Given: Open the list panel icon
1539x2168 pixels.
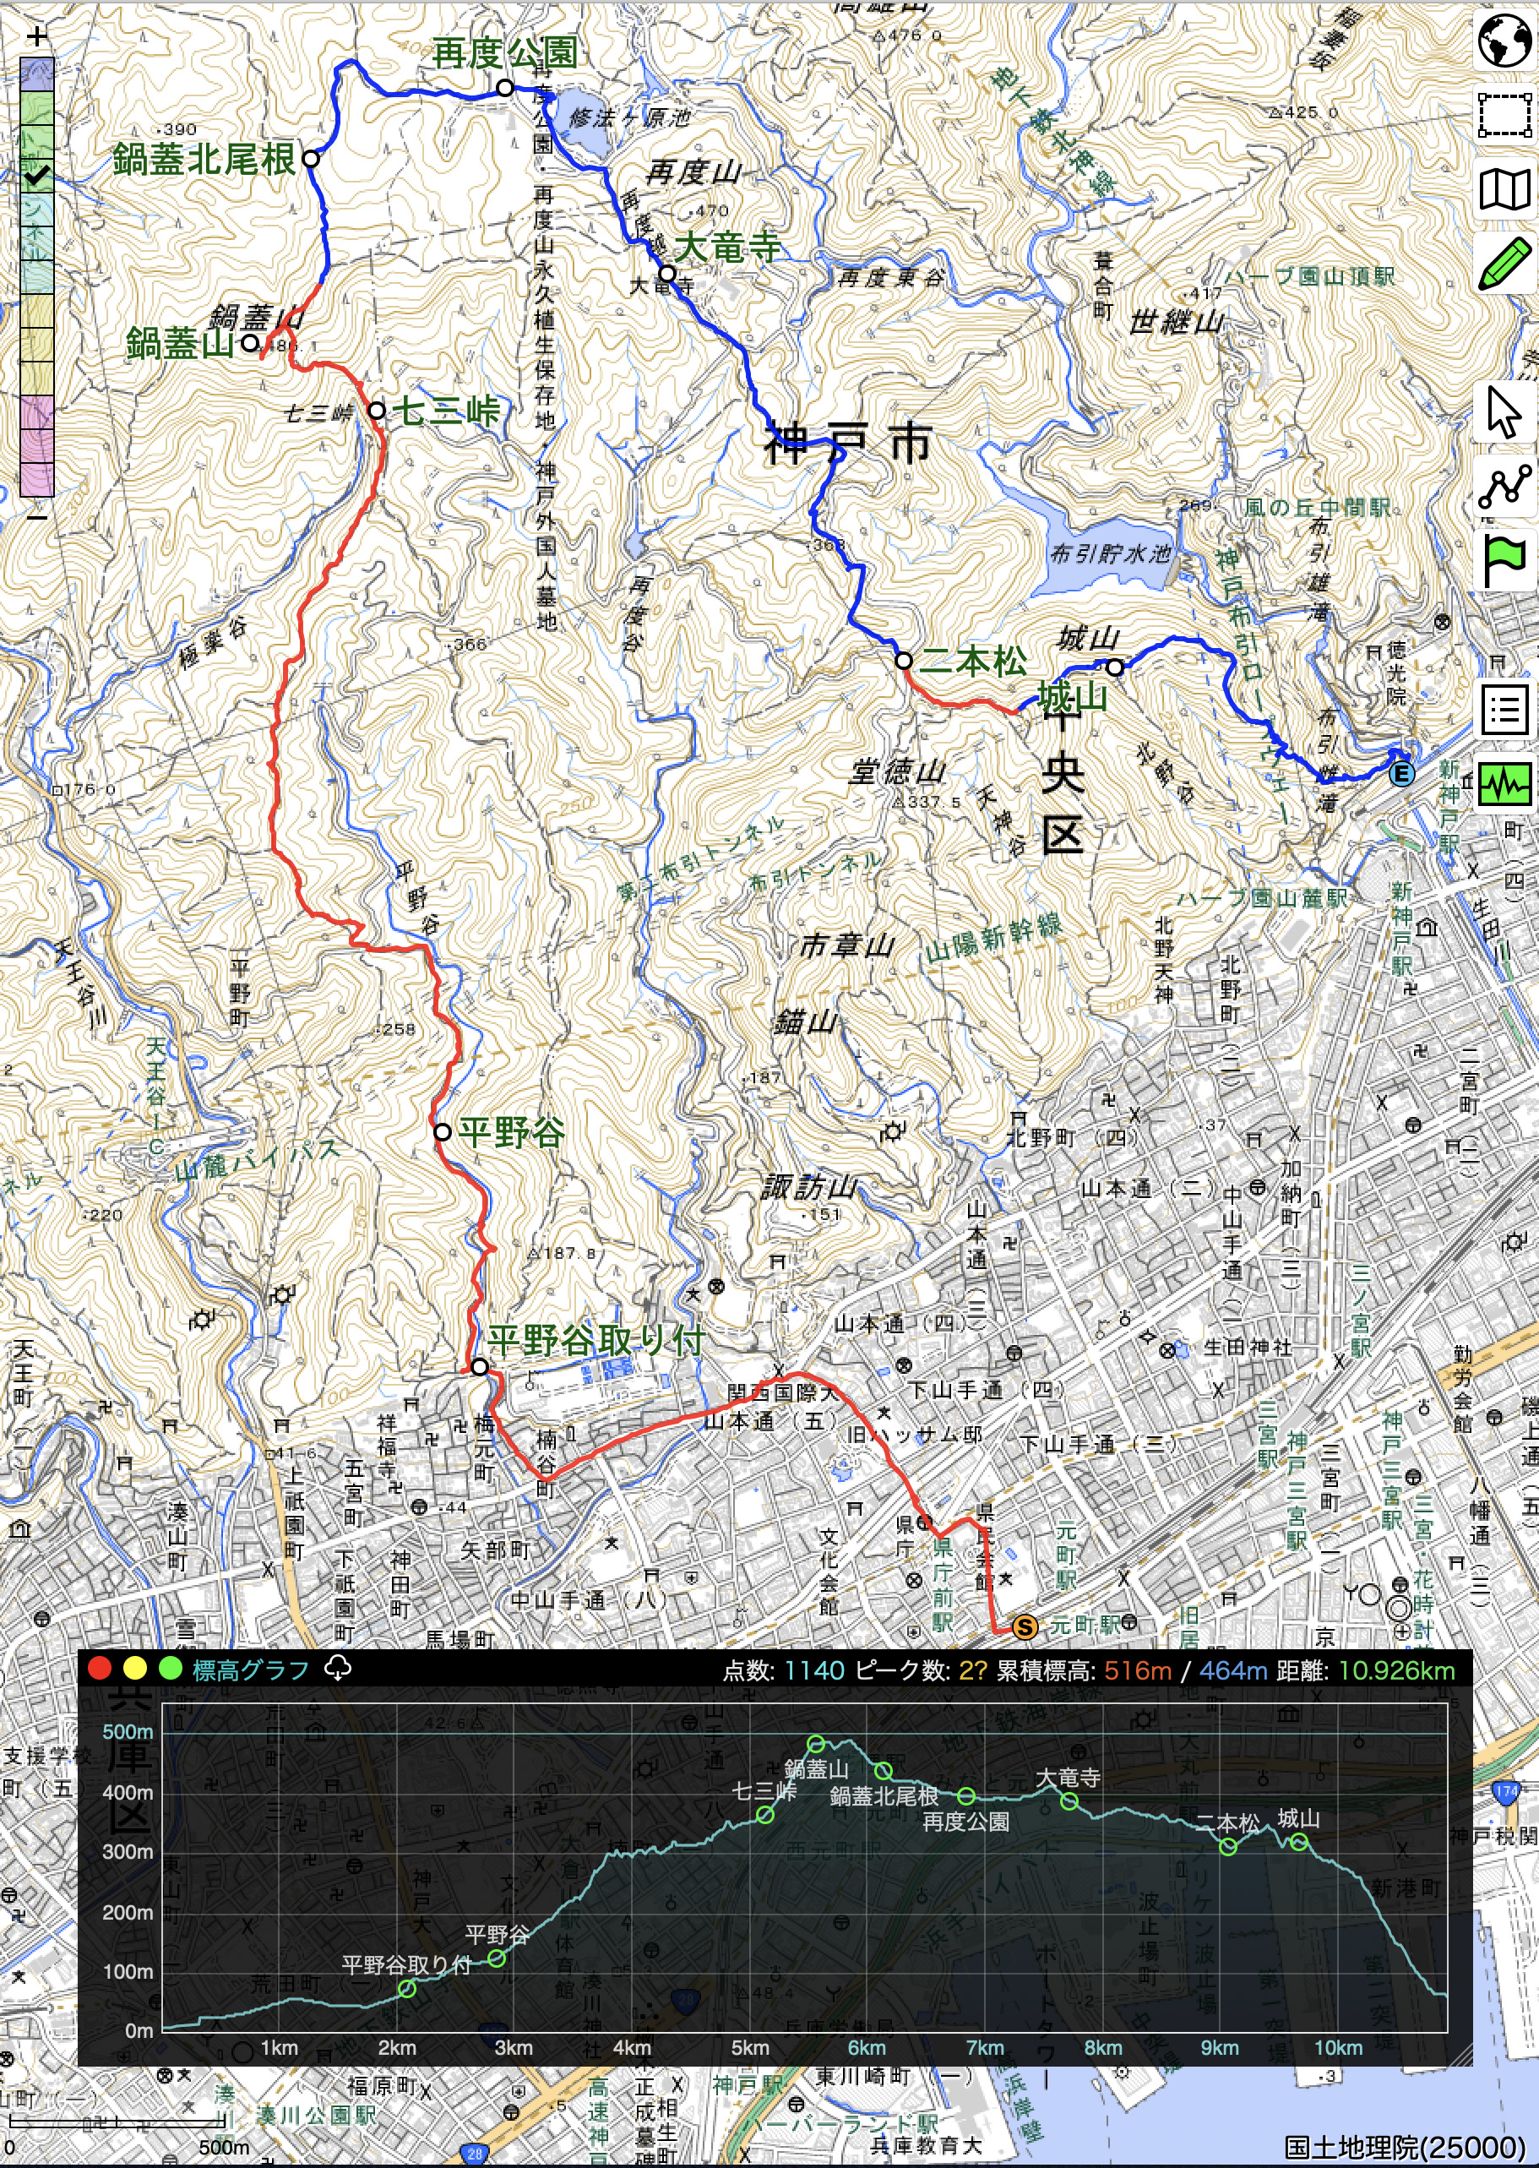Looking at the screenshot, I should point(1504,709).
